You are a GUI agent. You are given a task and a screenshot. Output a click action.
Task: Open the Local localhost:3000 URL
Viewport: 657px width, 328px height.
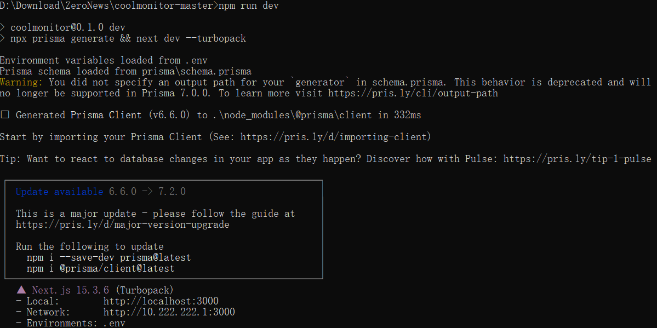[x=161, y=301]
